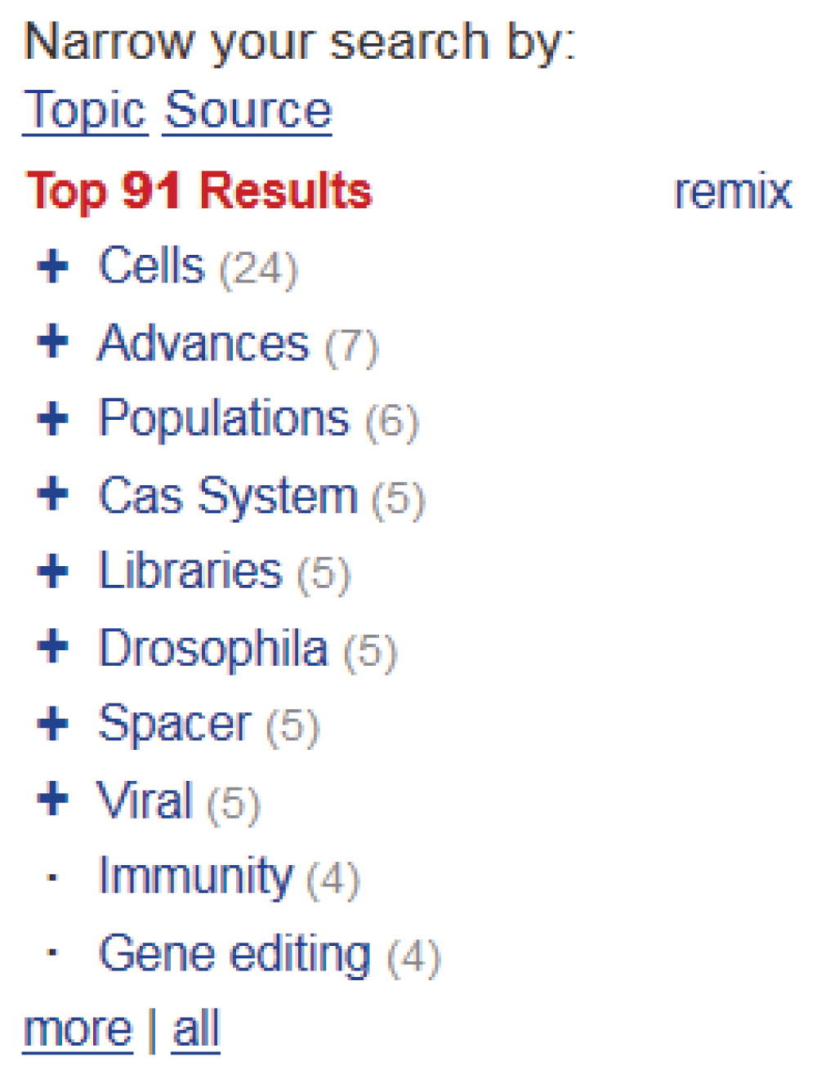Expand the Cells topic cluster
The image size is (817, 1075).
point(53,265)
